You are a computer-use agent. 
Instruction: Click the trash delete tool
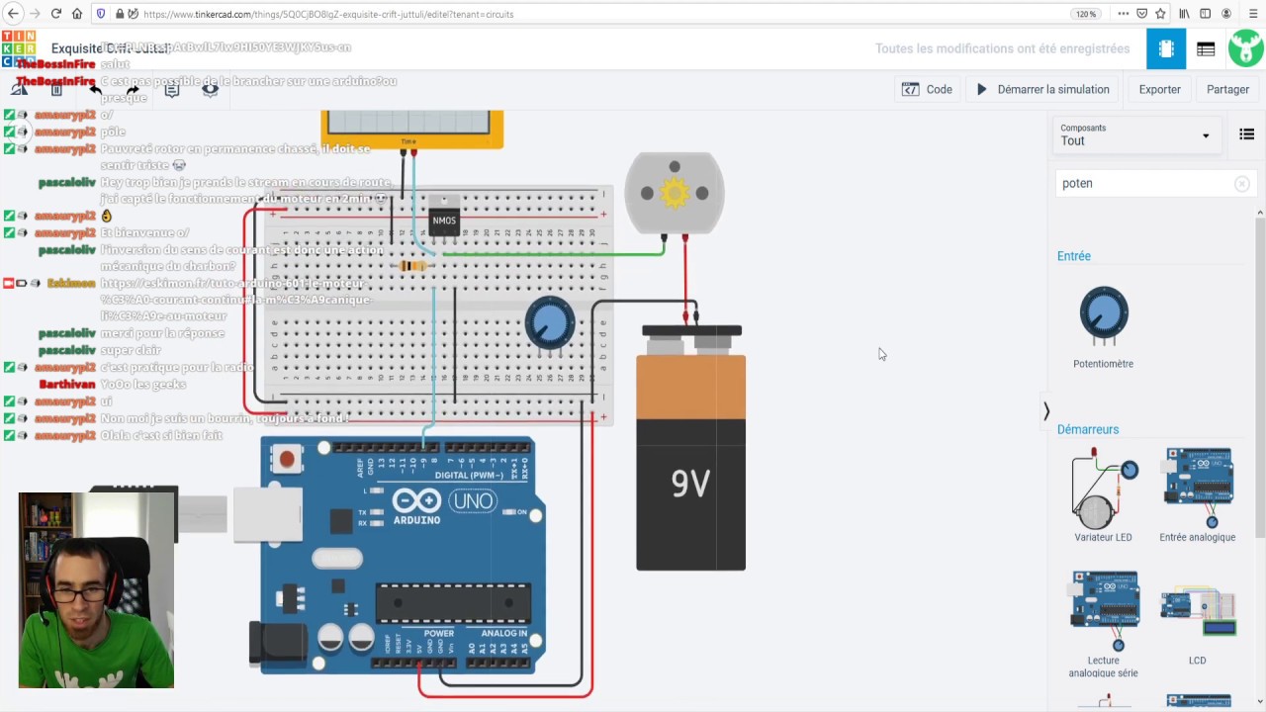pyautogui.click(x=56, y=89)
